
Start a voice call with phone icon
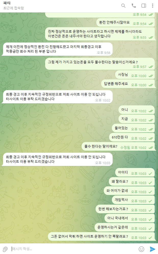click(x=134, y=6)
